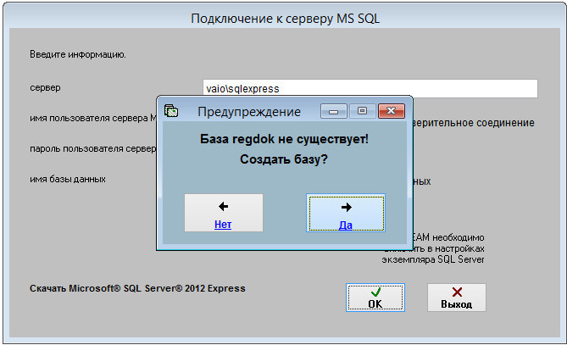Click the Предупреждение dialog window icon
Screen dimensions: 567x345
click(x=171, y=111)
